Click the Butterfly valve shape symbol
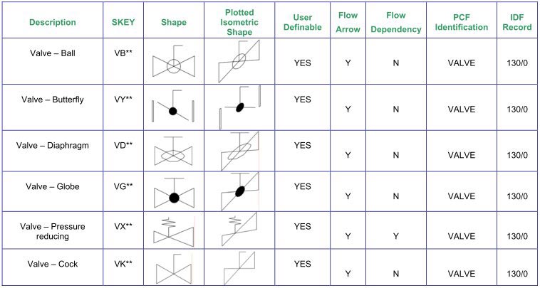 click(173, 110)
